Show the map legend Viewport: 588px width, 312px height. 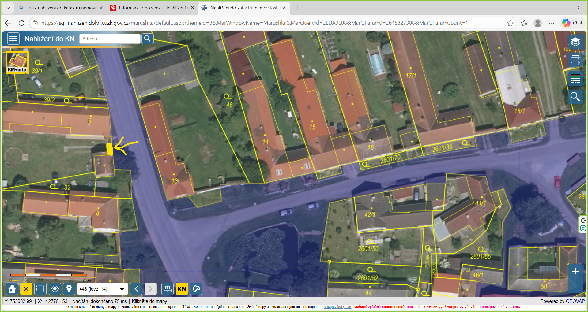tap(575, 79)
